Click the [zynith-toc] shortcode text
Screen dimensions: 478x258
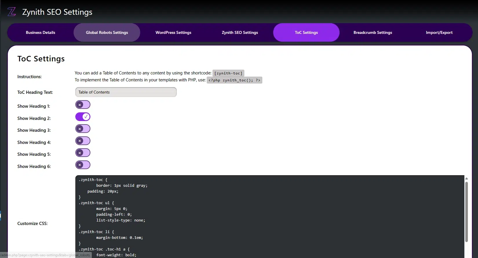point(228,73)
